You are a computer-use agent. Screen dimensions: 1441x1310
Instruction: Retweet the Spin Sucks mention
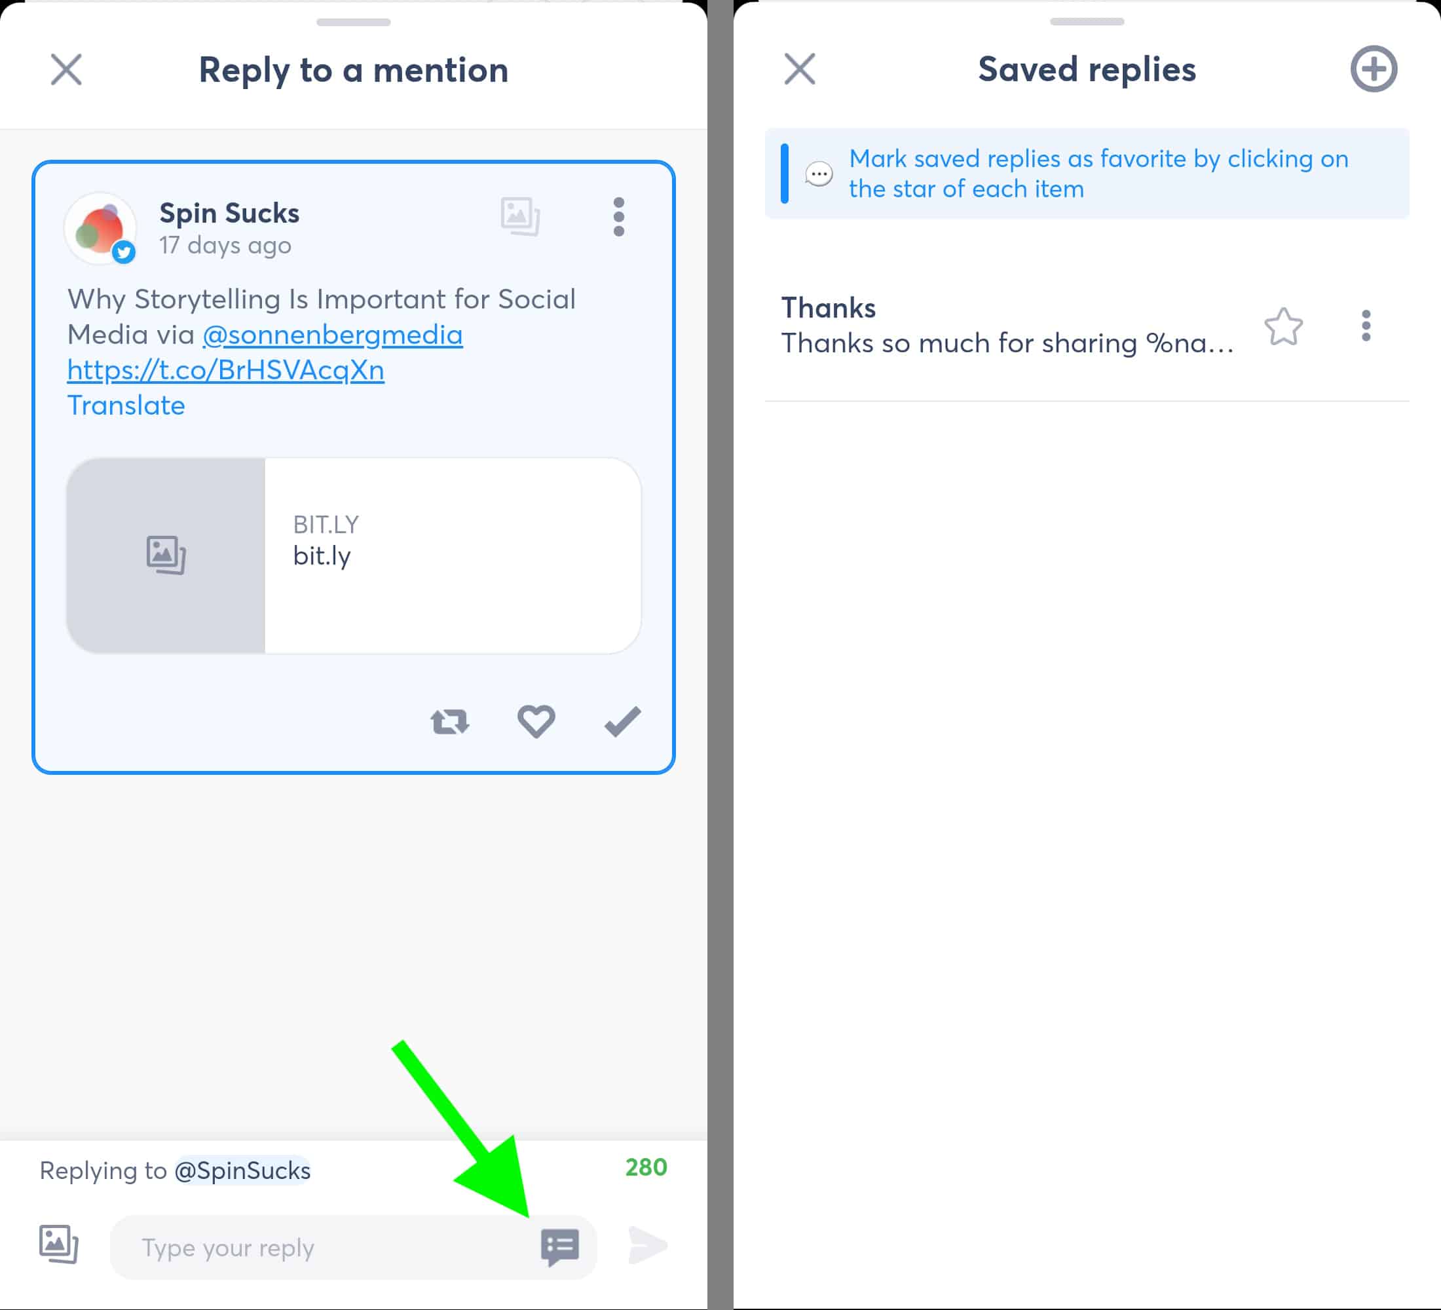(x=449, y=722)
